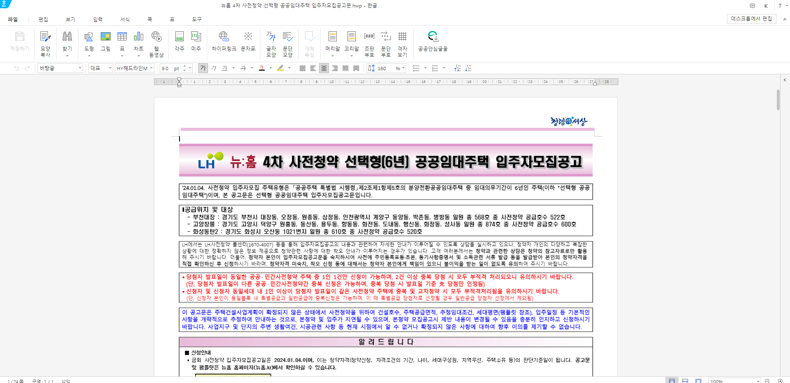Open the 보기 menu
Image resolution: width=790 pixels, height=383 pixels.
point(71,19)
